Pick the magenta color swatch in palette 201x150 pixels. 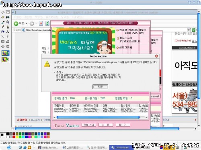tap(29, 137)
